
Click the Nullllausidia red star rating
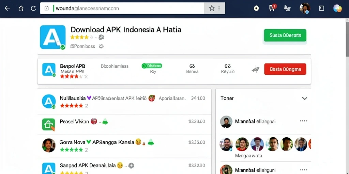tap(72, 106)
